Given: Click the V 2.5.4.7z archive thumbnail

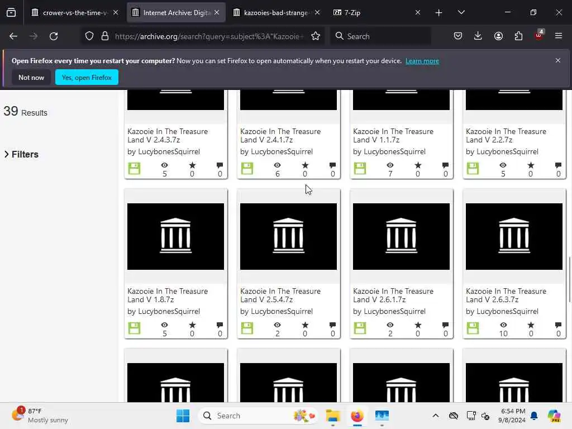Looking at the screenshot, I should point(288,236).
